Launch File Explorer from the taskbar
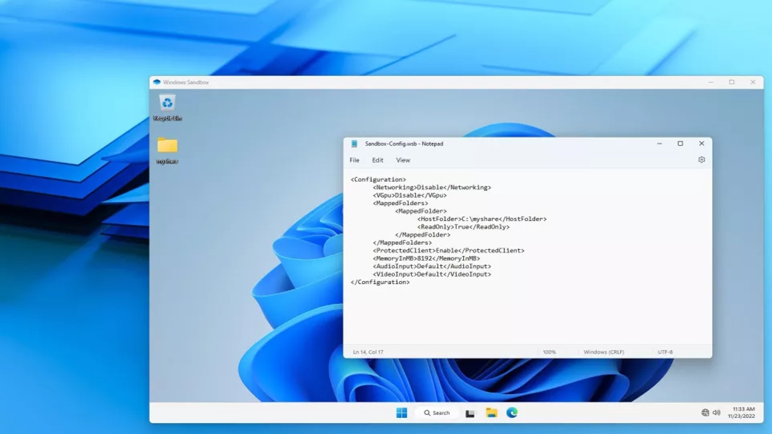 [x=492, y=413]
